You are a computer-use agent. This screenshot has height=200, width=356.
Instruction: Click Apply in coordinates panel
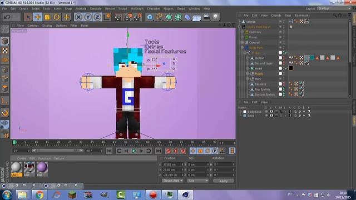[x=224, y=181]
